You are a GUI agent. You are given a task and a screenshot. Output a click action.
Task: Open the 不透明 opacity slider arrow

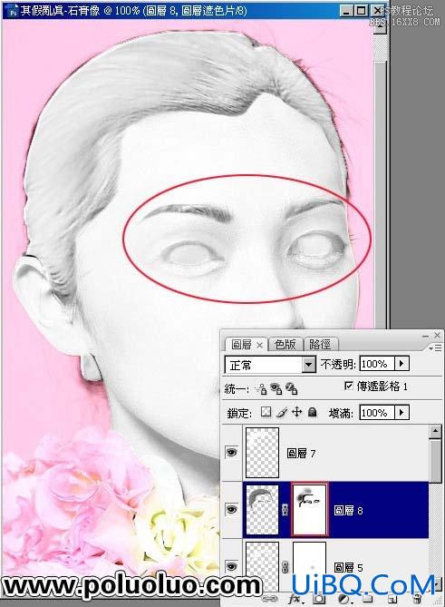click(x=401, y=364)
